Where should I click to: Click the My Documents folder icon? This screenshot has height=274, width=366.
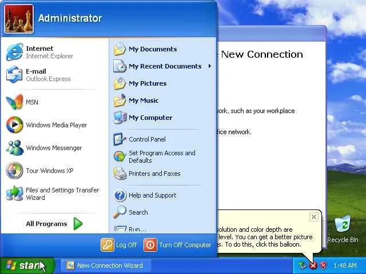tap(120, 49)
